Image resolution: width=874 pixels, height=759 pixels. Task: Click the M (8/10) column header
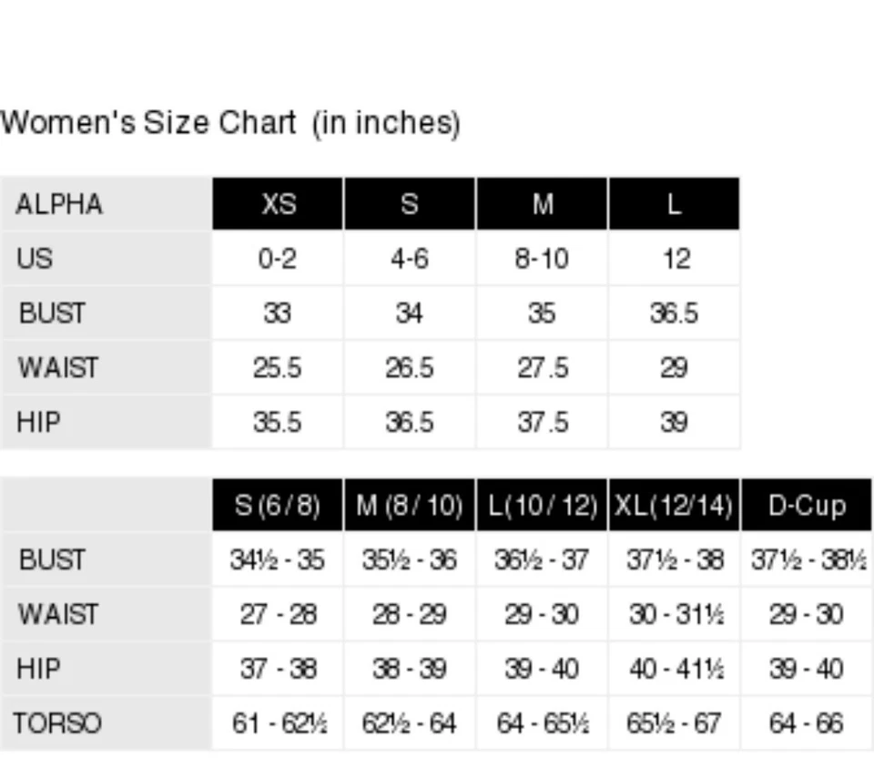coord(410,505)
